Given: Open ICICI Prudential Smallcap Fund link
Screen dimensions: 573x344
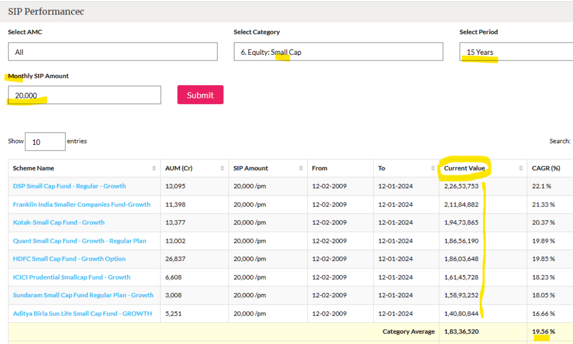Looking at the screenshot, I should [72, 277].
